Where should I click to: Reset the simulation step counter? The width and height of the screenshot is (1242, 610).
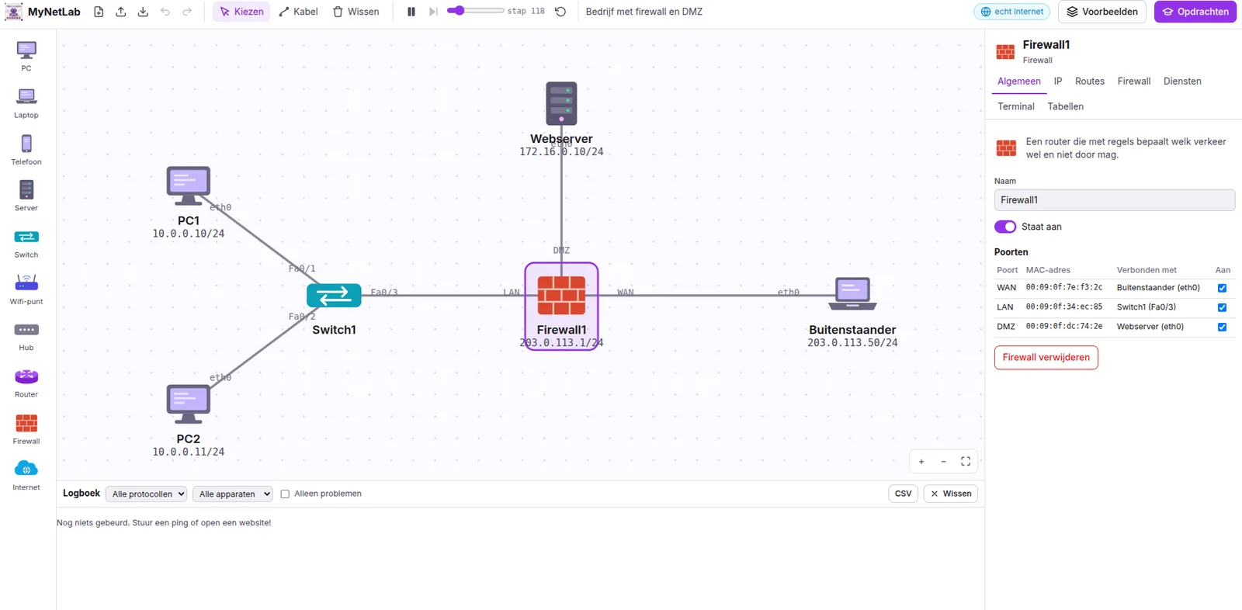coord(560,12)
